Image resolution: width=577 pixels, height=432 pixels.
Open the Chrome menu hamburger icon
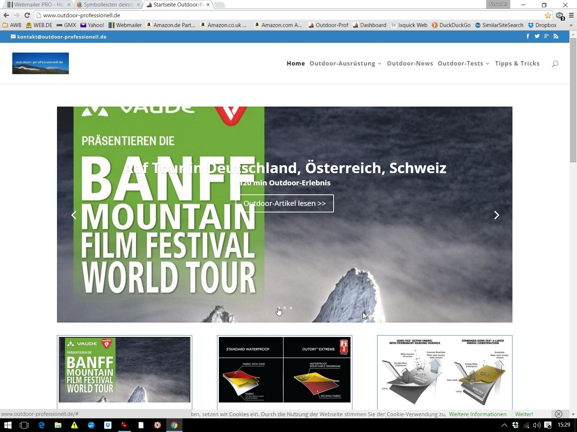tap(571, 15)
